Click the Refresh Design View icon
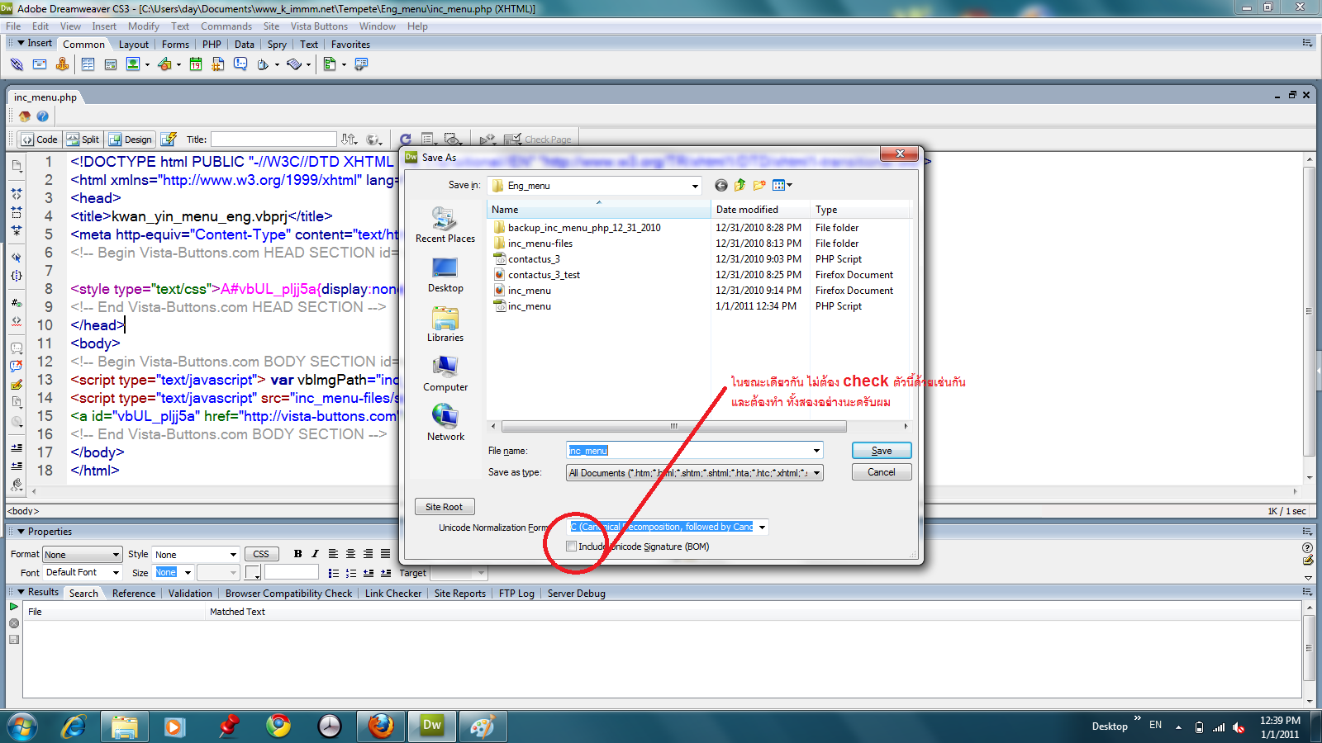This screenshot has height=743, width=1322. 405,140
